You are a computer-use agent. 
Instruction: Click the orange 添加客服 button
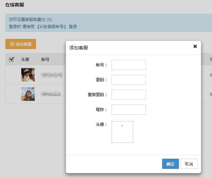[x=21, y=44]
